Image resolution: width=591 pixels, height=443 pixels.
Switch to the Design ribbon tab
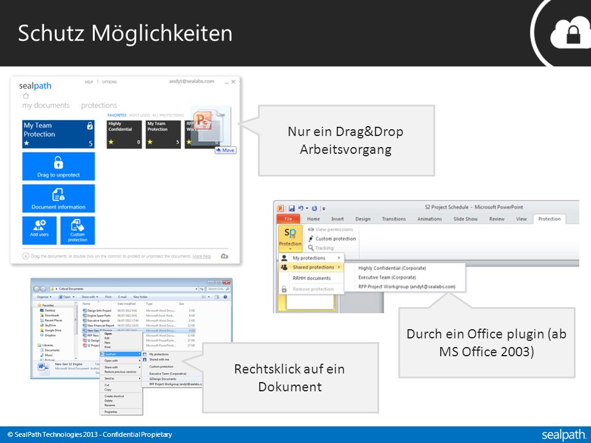point(363,219)
